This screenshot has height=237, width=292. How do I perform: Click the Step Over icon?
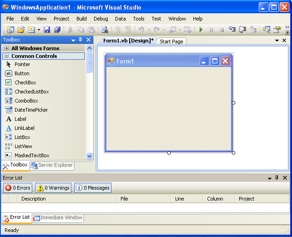pos(242,30)
